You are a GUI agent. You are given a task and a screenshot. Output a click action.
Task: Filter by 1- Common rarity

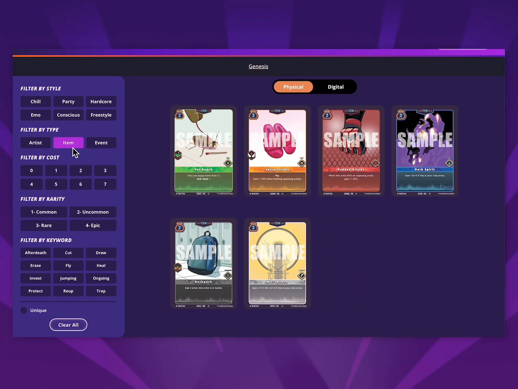[44, 212]
